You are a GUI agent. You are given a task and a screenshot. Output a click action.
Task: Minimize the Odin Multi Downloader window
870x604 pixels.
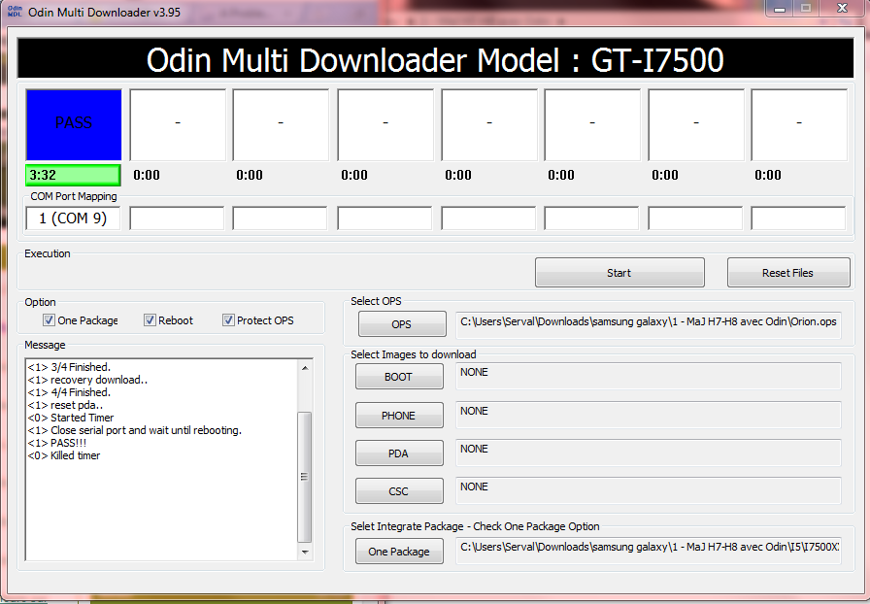click(x=780, y=8)
